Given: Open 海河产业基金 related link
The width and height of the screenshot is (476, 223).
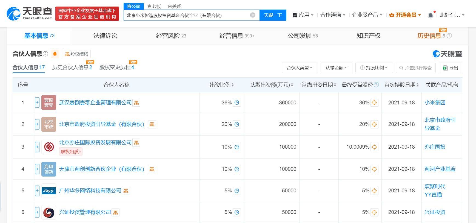Looking at the screenshot, I should click(x=440, y=169).
